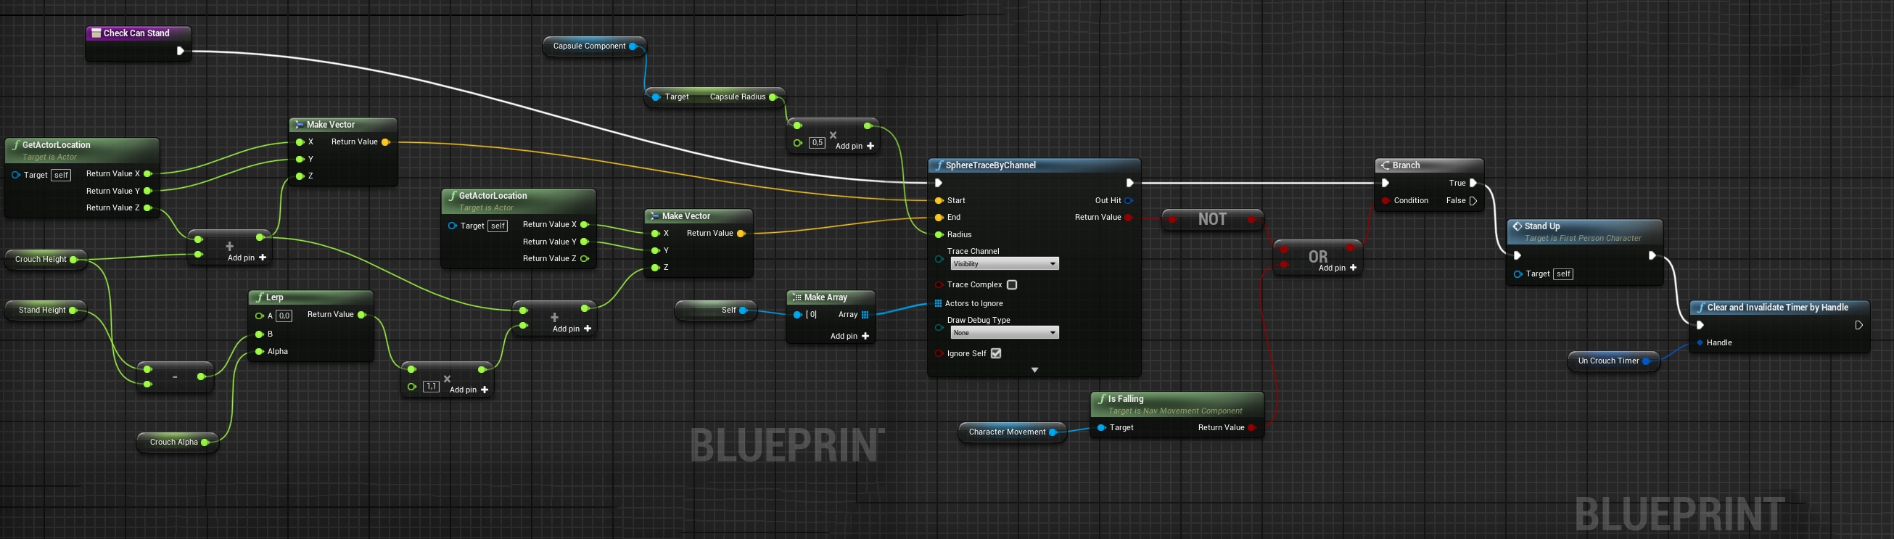
Task: Select the Handle pin on Clear and Invalidate Timer
Action: (x=1700, y=342)
